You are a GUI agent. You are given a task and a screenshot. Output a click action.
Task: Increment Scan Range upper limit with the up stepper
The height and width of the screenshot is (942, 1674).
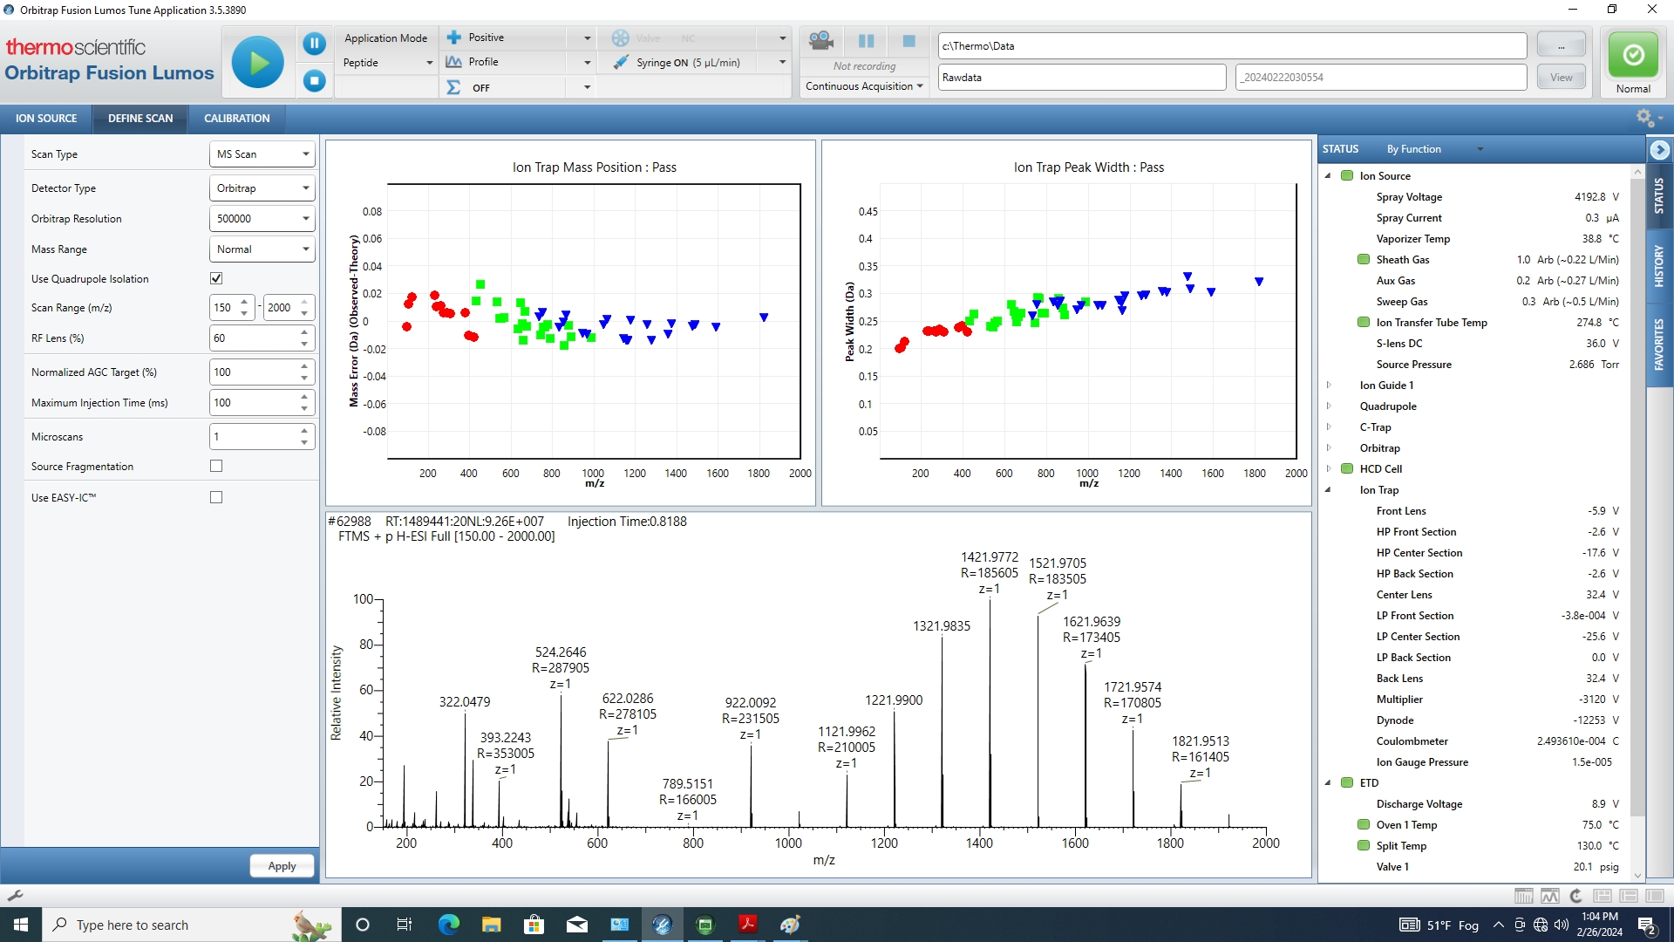coord(303,303)
